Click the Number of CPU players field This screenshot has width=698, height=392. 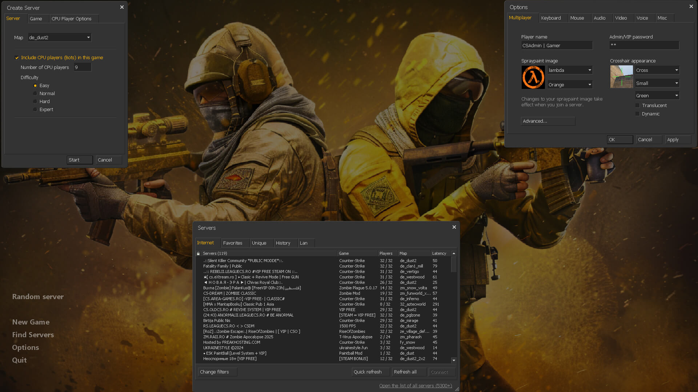tap(83, 67)
